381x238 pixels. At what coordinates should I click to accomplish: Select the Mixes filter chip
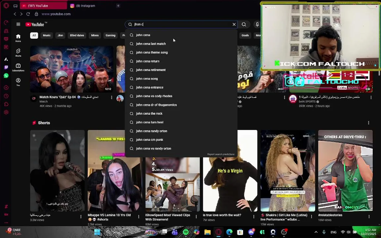[x=95, y=35]
